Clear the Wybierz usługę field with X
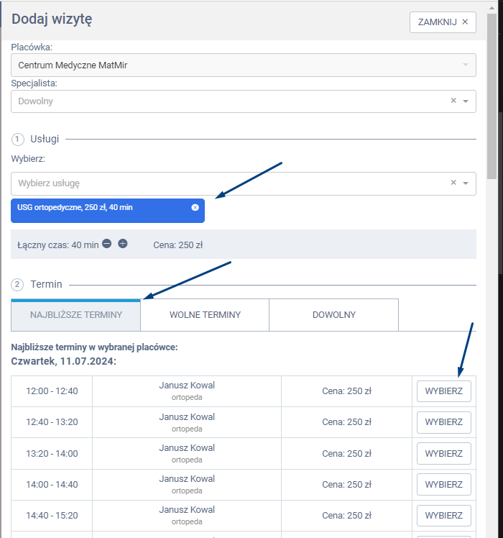Viewport: 503px width, 538px height. [x=453, y=183]
